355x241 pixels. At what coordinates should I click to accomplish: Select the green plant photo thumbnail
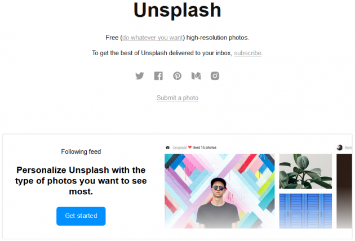coord(305,171)
